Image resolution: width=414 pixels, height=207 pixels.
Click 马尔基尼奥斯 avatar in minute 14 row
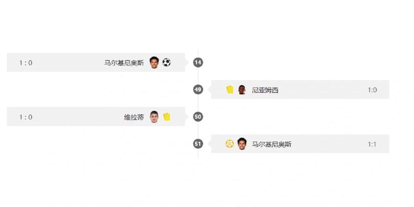click(x=154, y=63)
